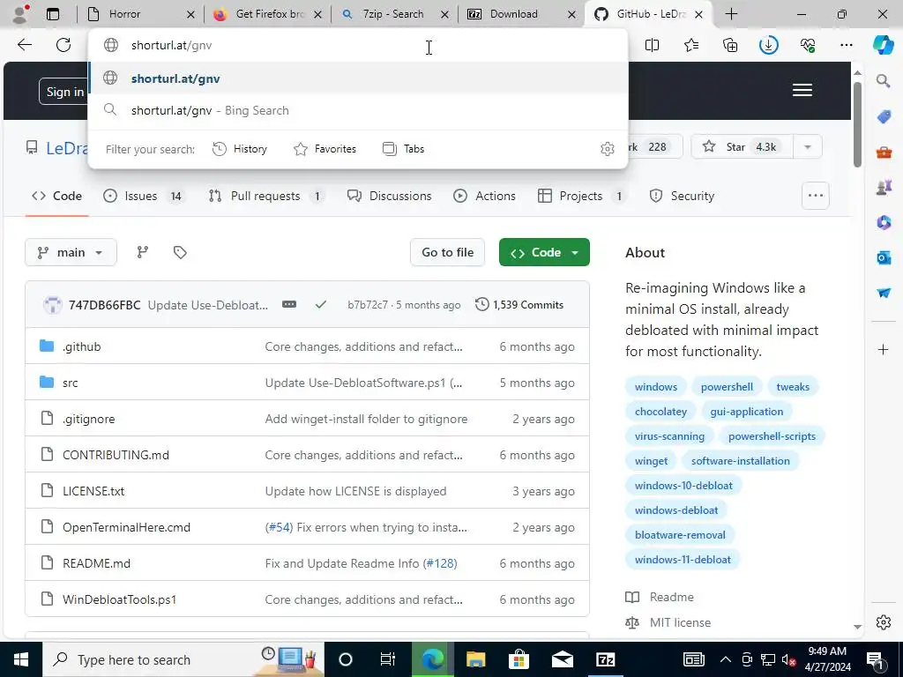Open the Favorites star list icon

click(691, 45)
